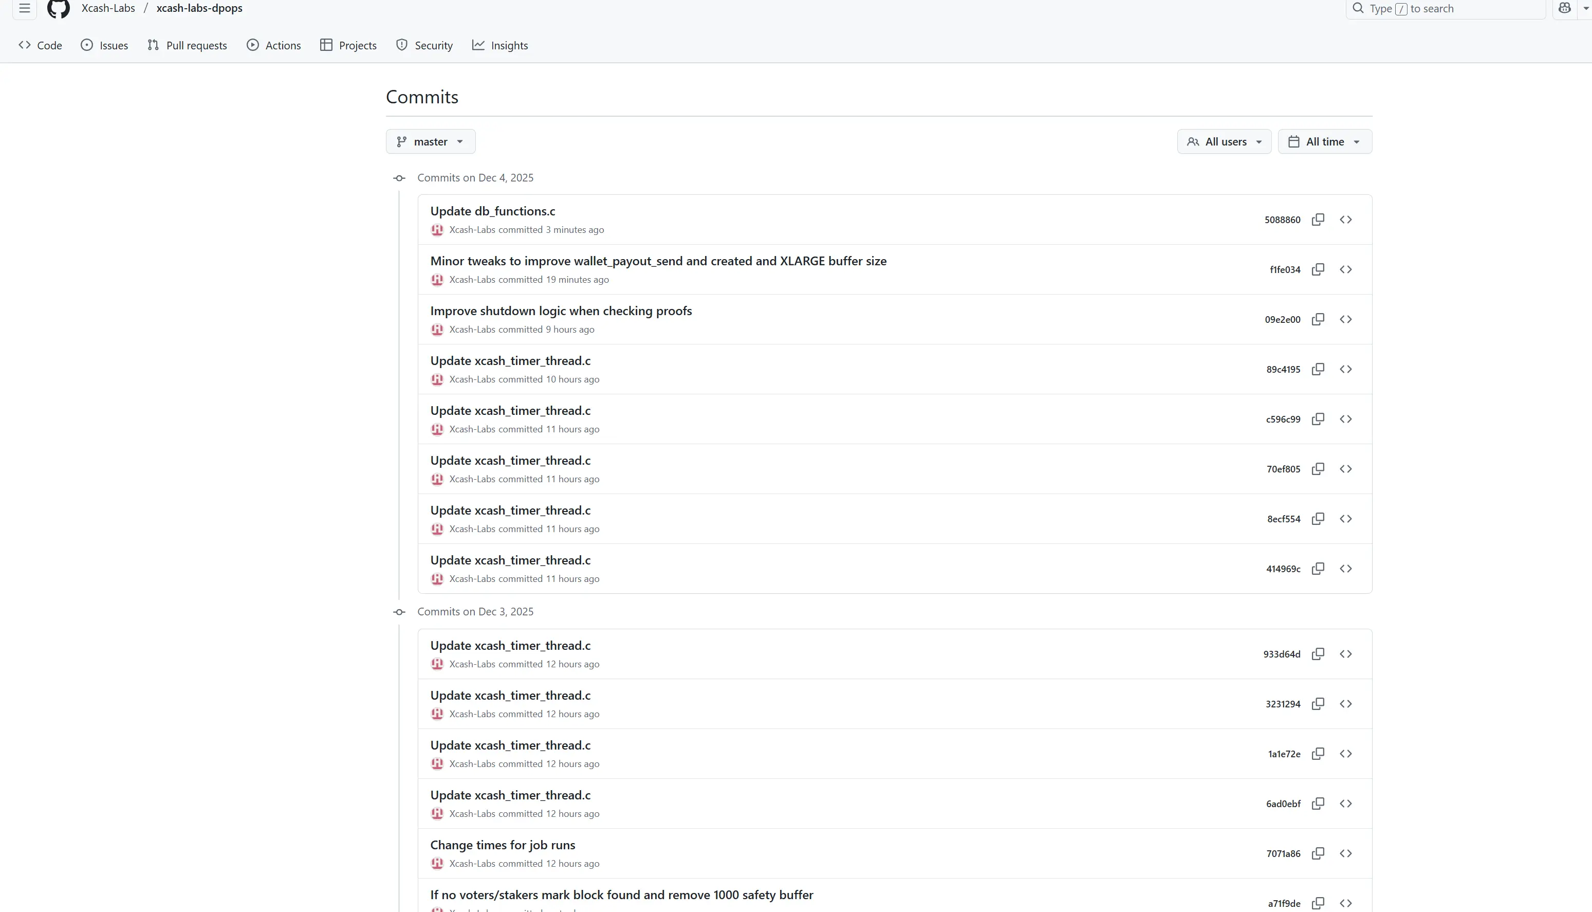Copy full SHA for commit 933d64d
The height and width of the screenshot is (912, 1592).
pyautogui.click(x=1318, y=654)
